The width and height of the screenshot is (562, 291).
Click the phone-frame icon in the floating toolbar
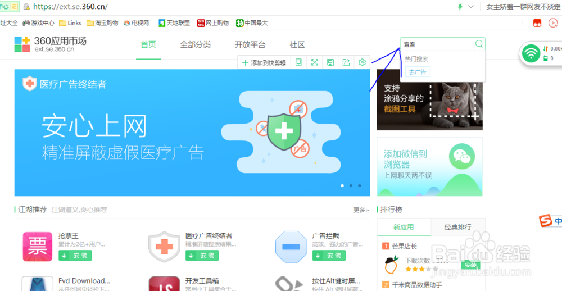point(298,63)
